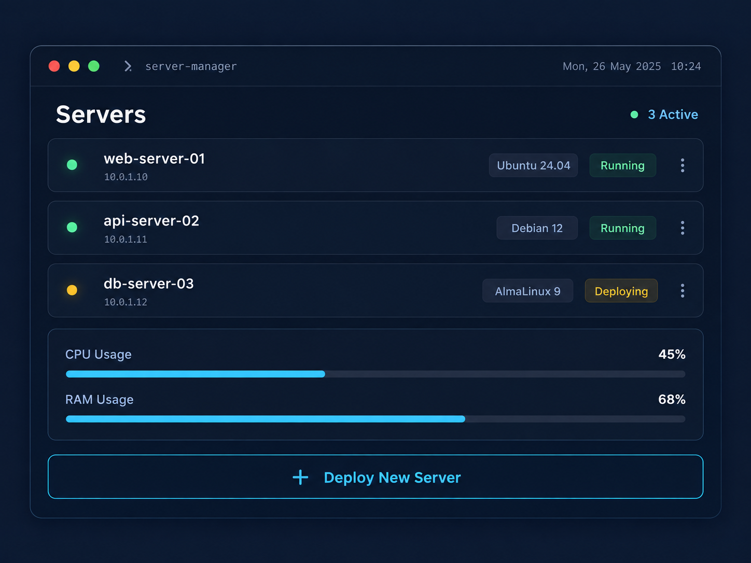Image resolution: width=751 pixels, height=563 pixels.
Task: Minimize the window with the yellow button
Action: pos(74,66)
